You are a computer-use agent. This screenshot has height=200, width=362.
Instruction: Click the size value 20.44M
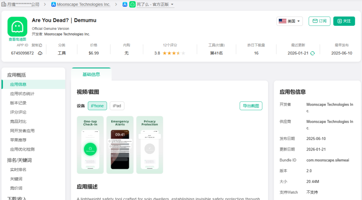313,182
